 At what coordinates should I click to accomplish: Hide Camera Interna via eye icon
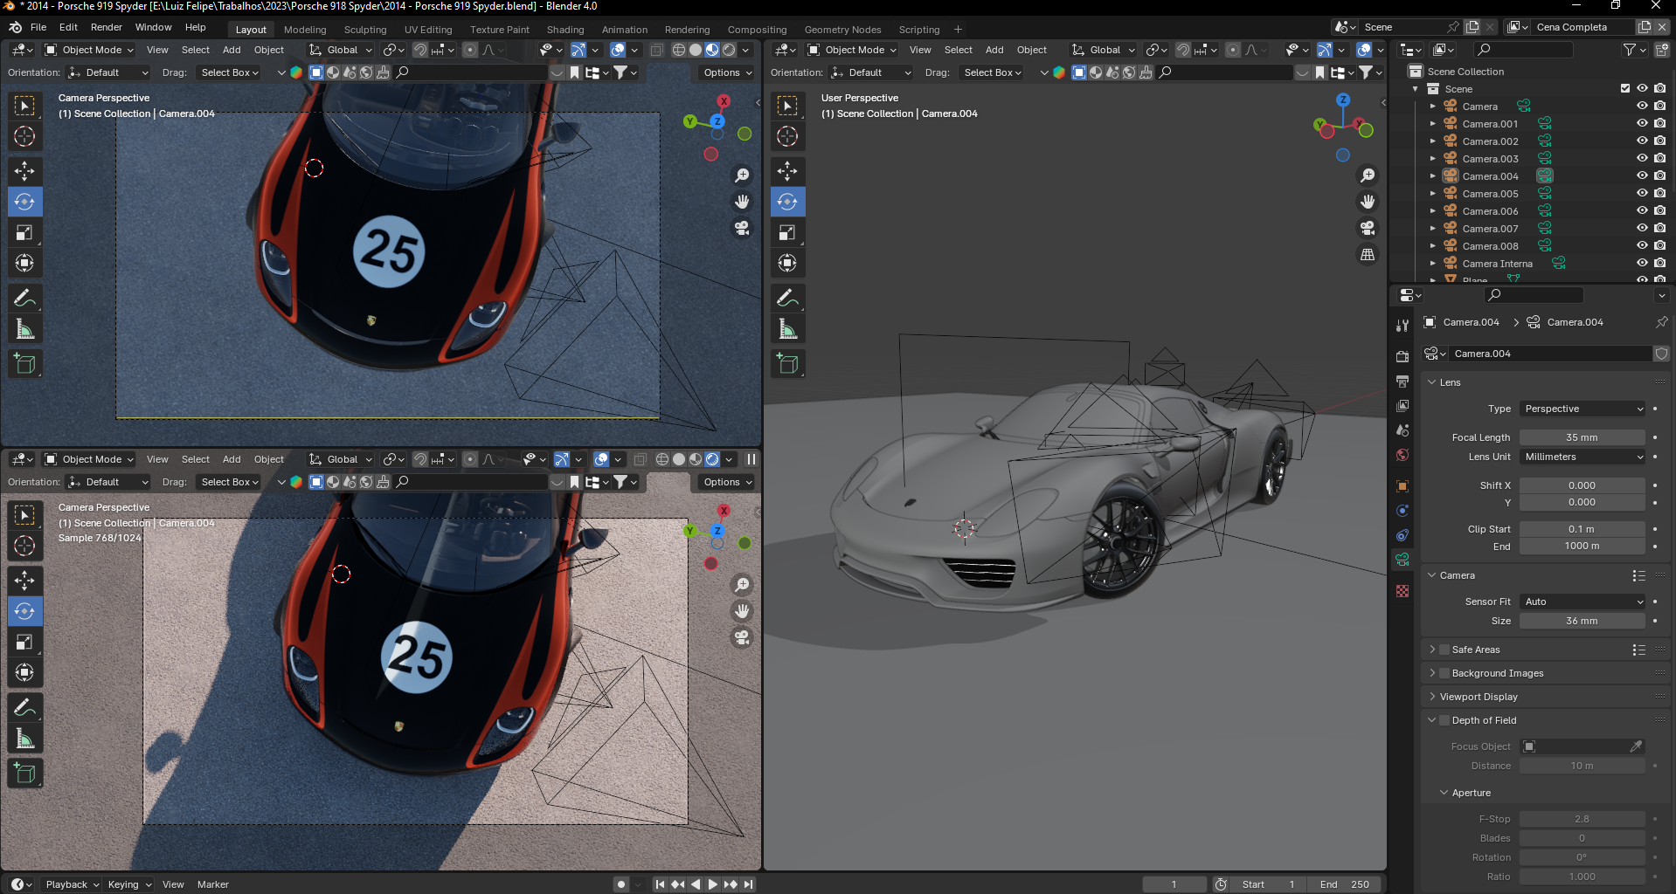[1642, 263]
